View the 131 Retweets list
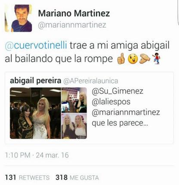Screen dimensions: 179x185 coord(27,178)
